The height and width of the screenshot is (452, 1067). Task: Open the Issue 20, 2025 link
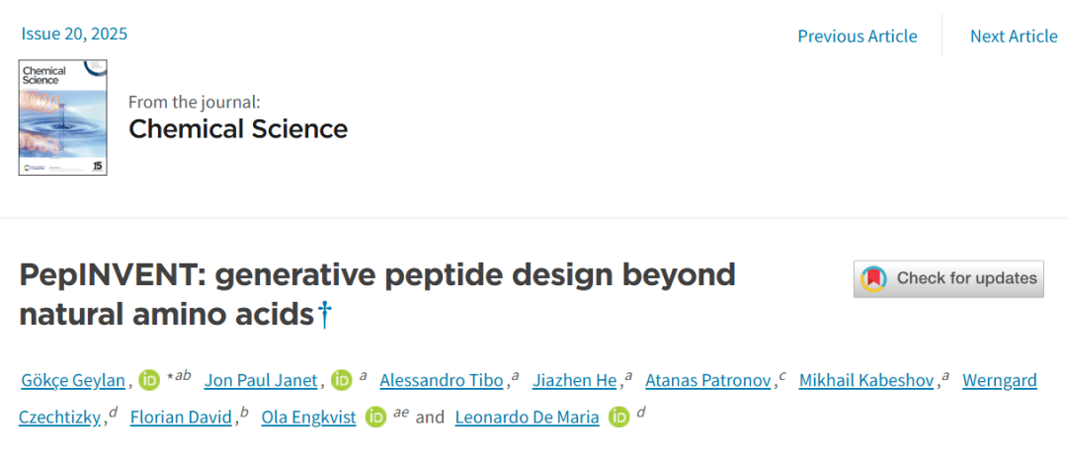pyautogui.click(x=74, y=34)
